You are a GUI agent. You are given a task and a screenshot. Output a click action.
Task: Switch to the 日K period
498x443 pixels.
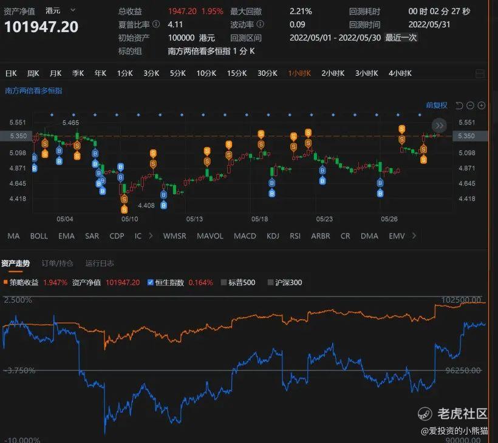click(x=11, y=73)
